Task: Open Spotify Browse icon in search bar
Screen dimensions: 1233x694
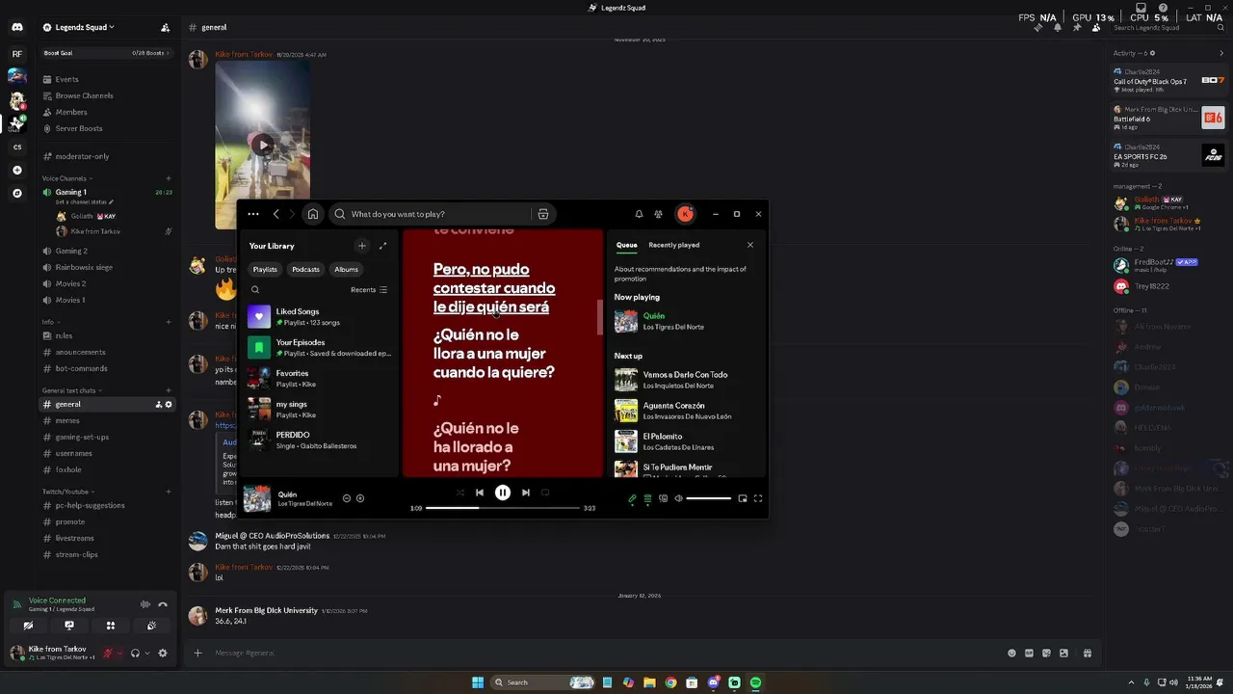Action: [x=543, y=214]
